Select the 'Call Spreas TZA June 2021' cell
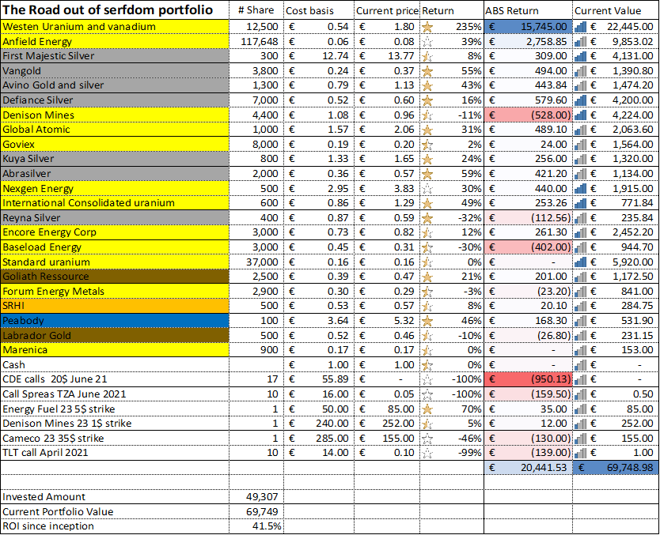 115,394
